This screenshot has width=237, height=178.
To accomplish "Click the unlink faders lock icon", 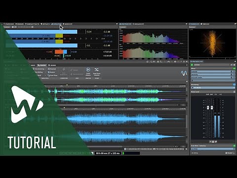I will (x=213, y=141).
